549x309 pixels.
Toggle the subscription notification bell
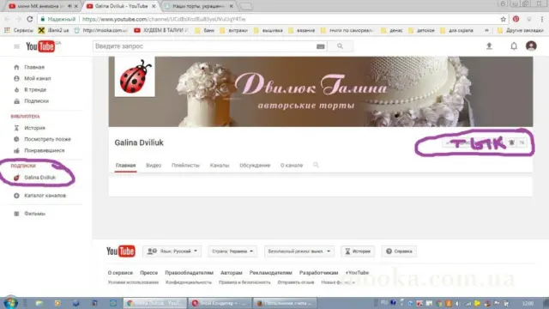511,142
